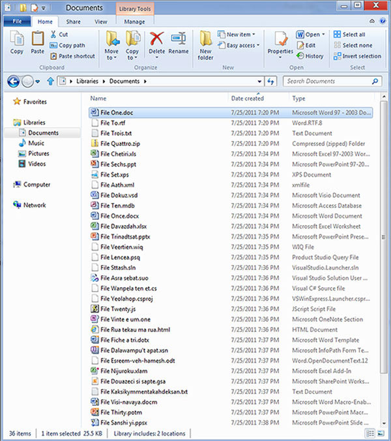Click Select none in the ribbon
The image size is (391, 441).
tap(353, 45)
